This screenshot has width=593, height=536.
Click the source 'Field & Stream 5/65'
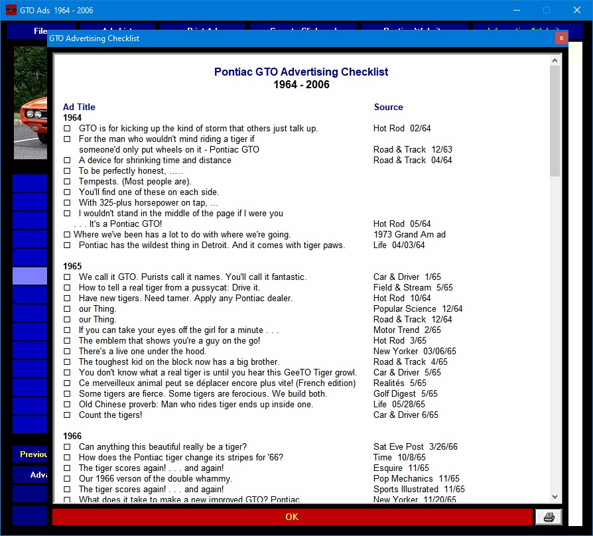pyautogui.click(x=413, y=287)
